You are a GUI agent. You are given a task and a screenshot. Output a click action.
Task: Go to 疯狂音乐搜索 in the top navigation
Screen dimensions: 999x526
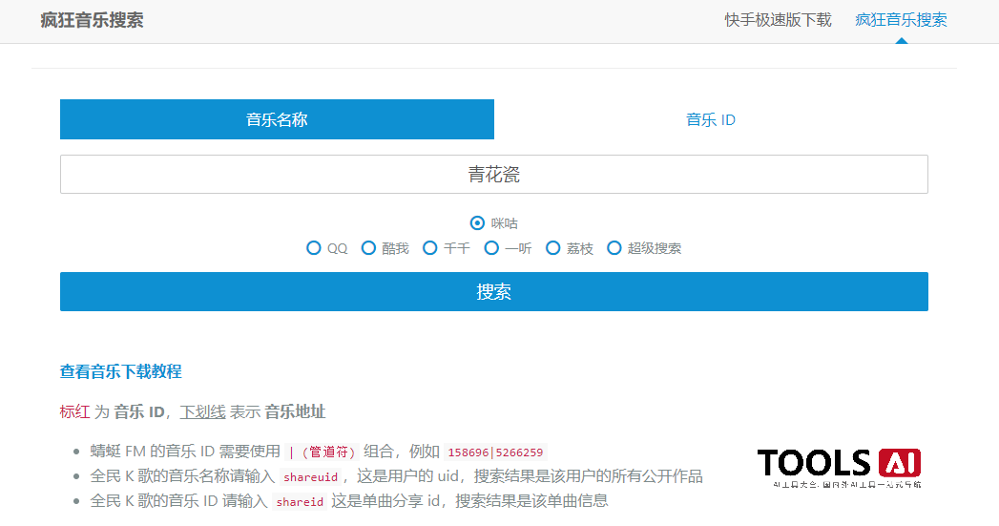[x=901, y=20]
